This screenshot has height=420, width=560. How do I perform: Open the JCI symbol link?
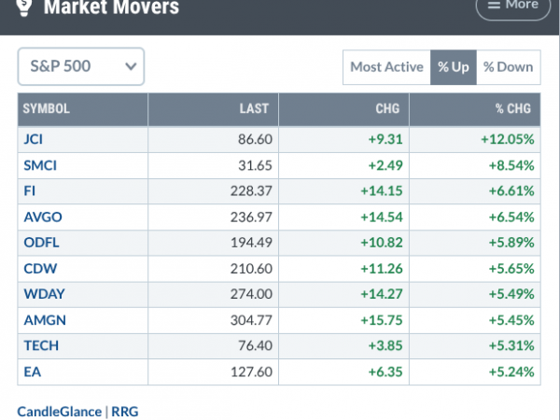[34, 139]
